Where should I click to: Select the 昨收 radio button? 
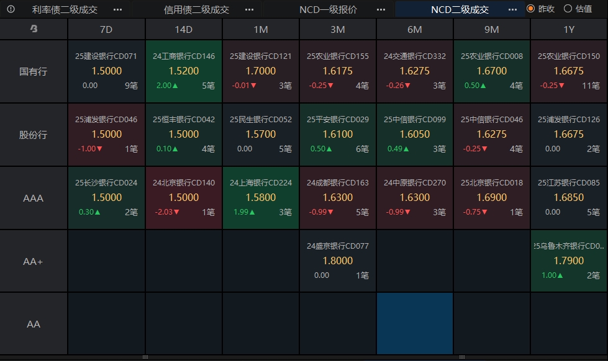pyautogui.click(x=530, y=9)
